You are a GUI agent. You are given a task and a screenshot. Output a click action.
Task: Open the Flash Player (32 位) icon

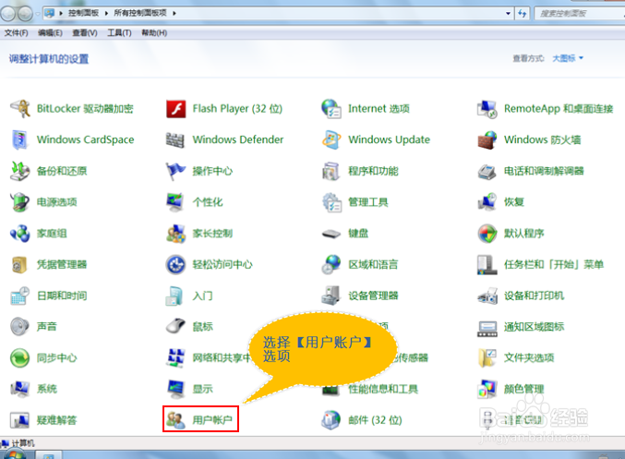pos(175,109)
